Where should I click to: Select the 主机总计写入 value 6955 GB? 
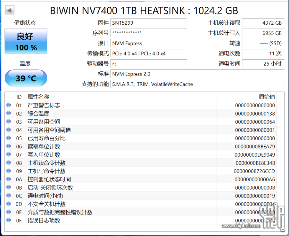(x=263, y=33)
